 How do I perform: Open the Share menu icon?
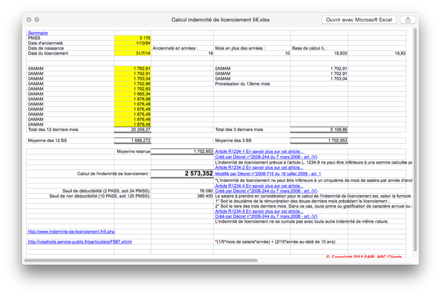pos(408,19)
